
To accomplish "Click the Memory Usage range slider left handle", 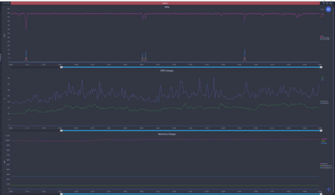I will click(61, 194).
